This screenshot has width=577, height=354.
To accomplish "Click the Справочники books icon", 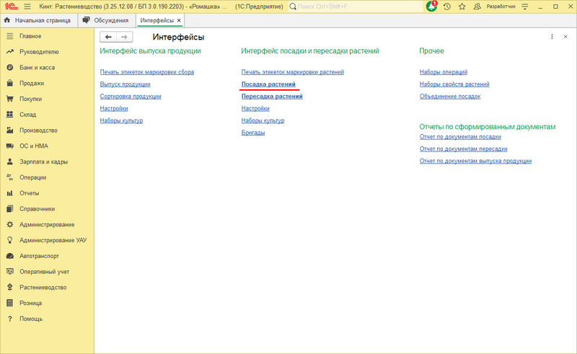I will click(x=10, y=208).
